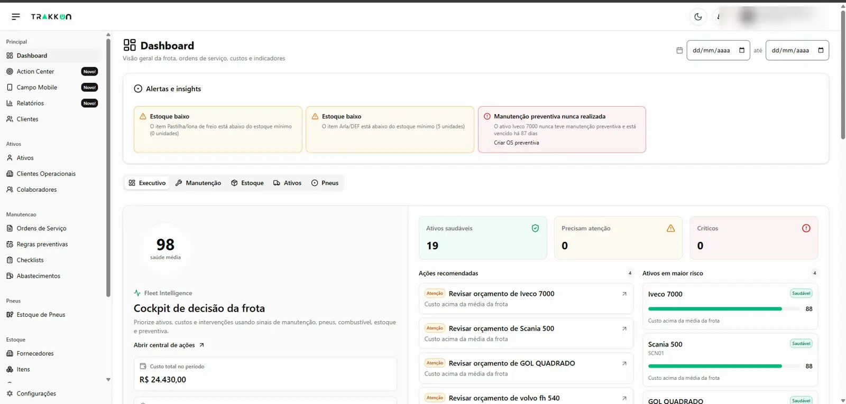
Task: Switch to the Estoque tab
Action: coord(247,183)
